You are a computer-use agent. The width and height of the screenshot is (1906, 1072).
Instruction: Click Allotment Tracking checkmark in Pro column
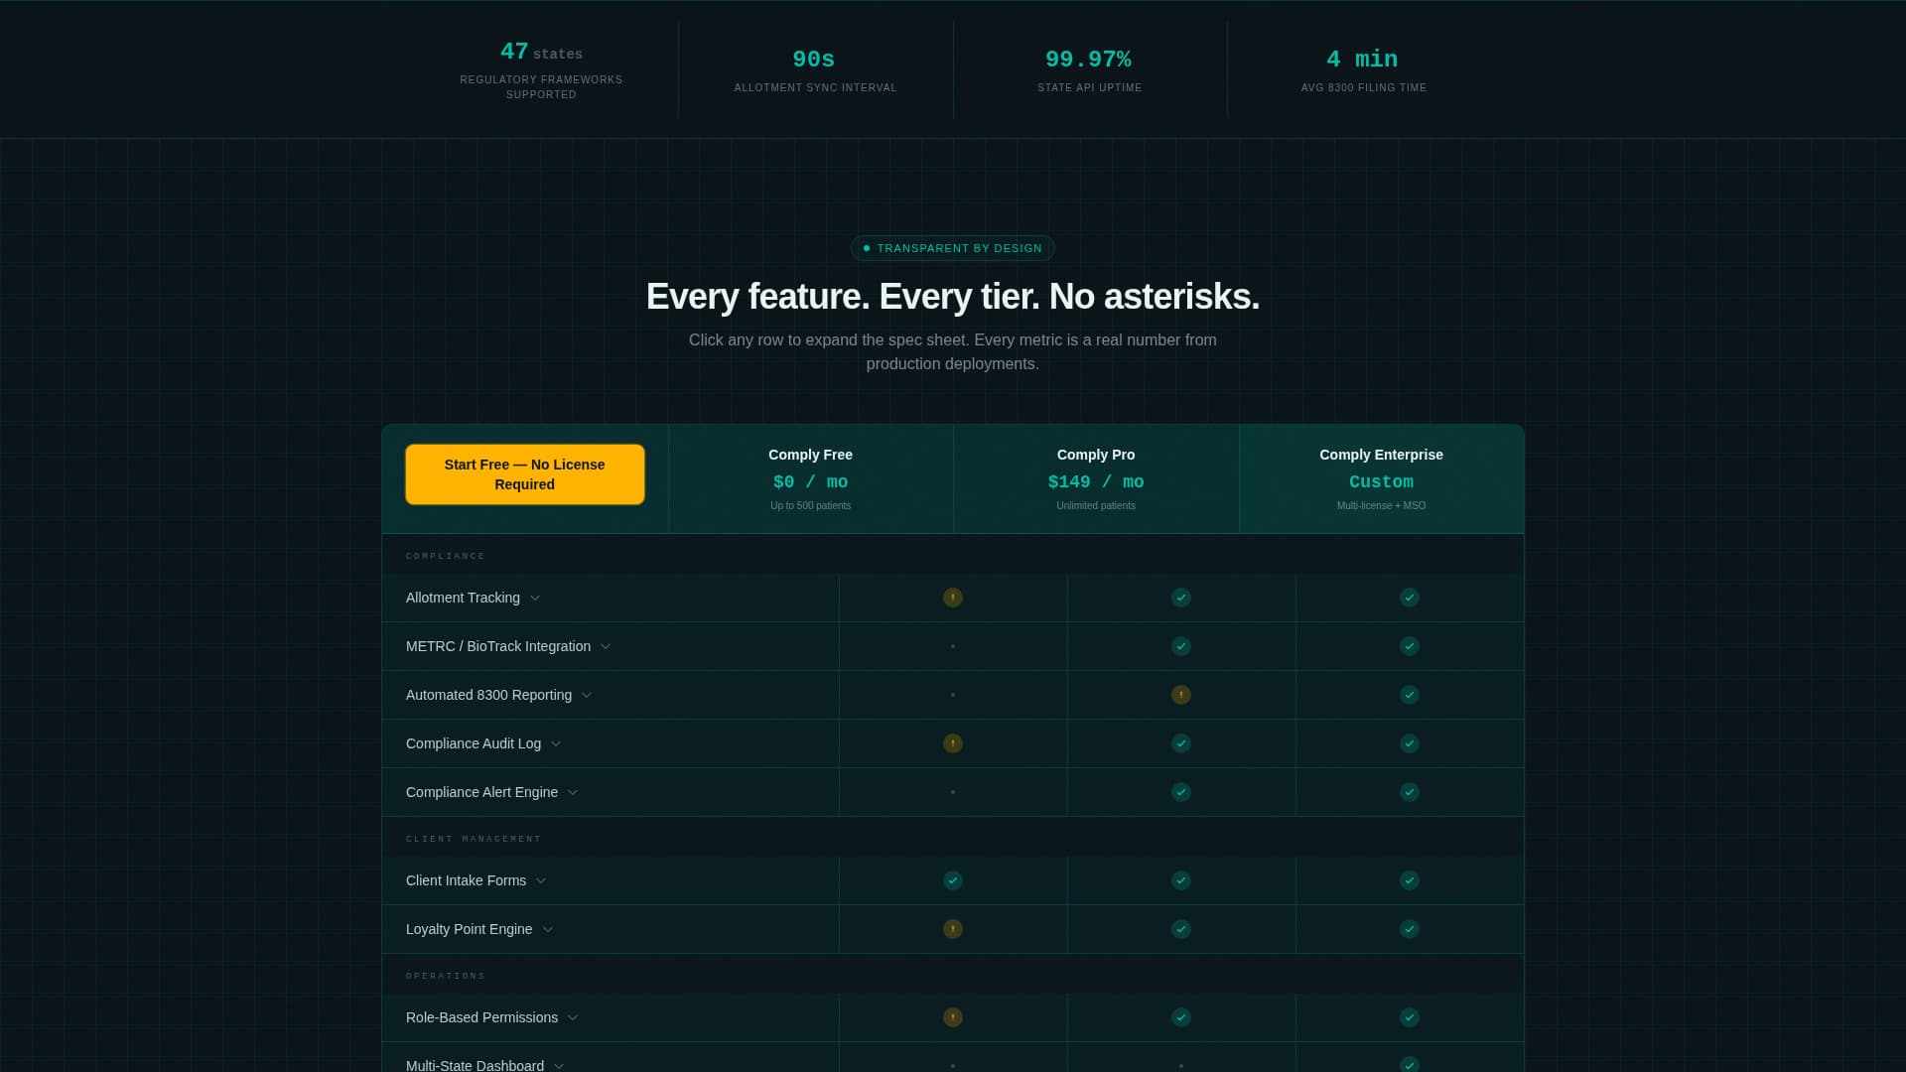[1181, 598]
